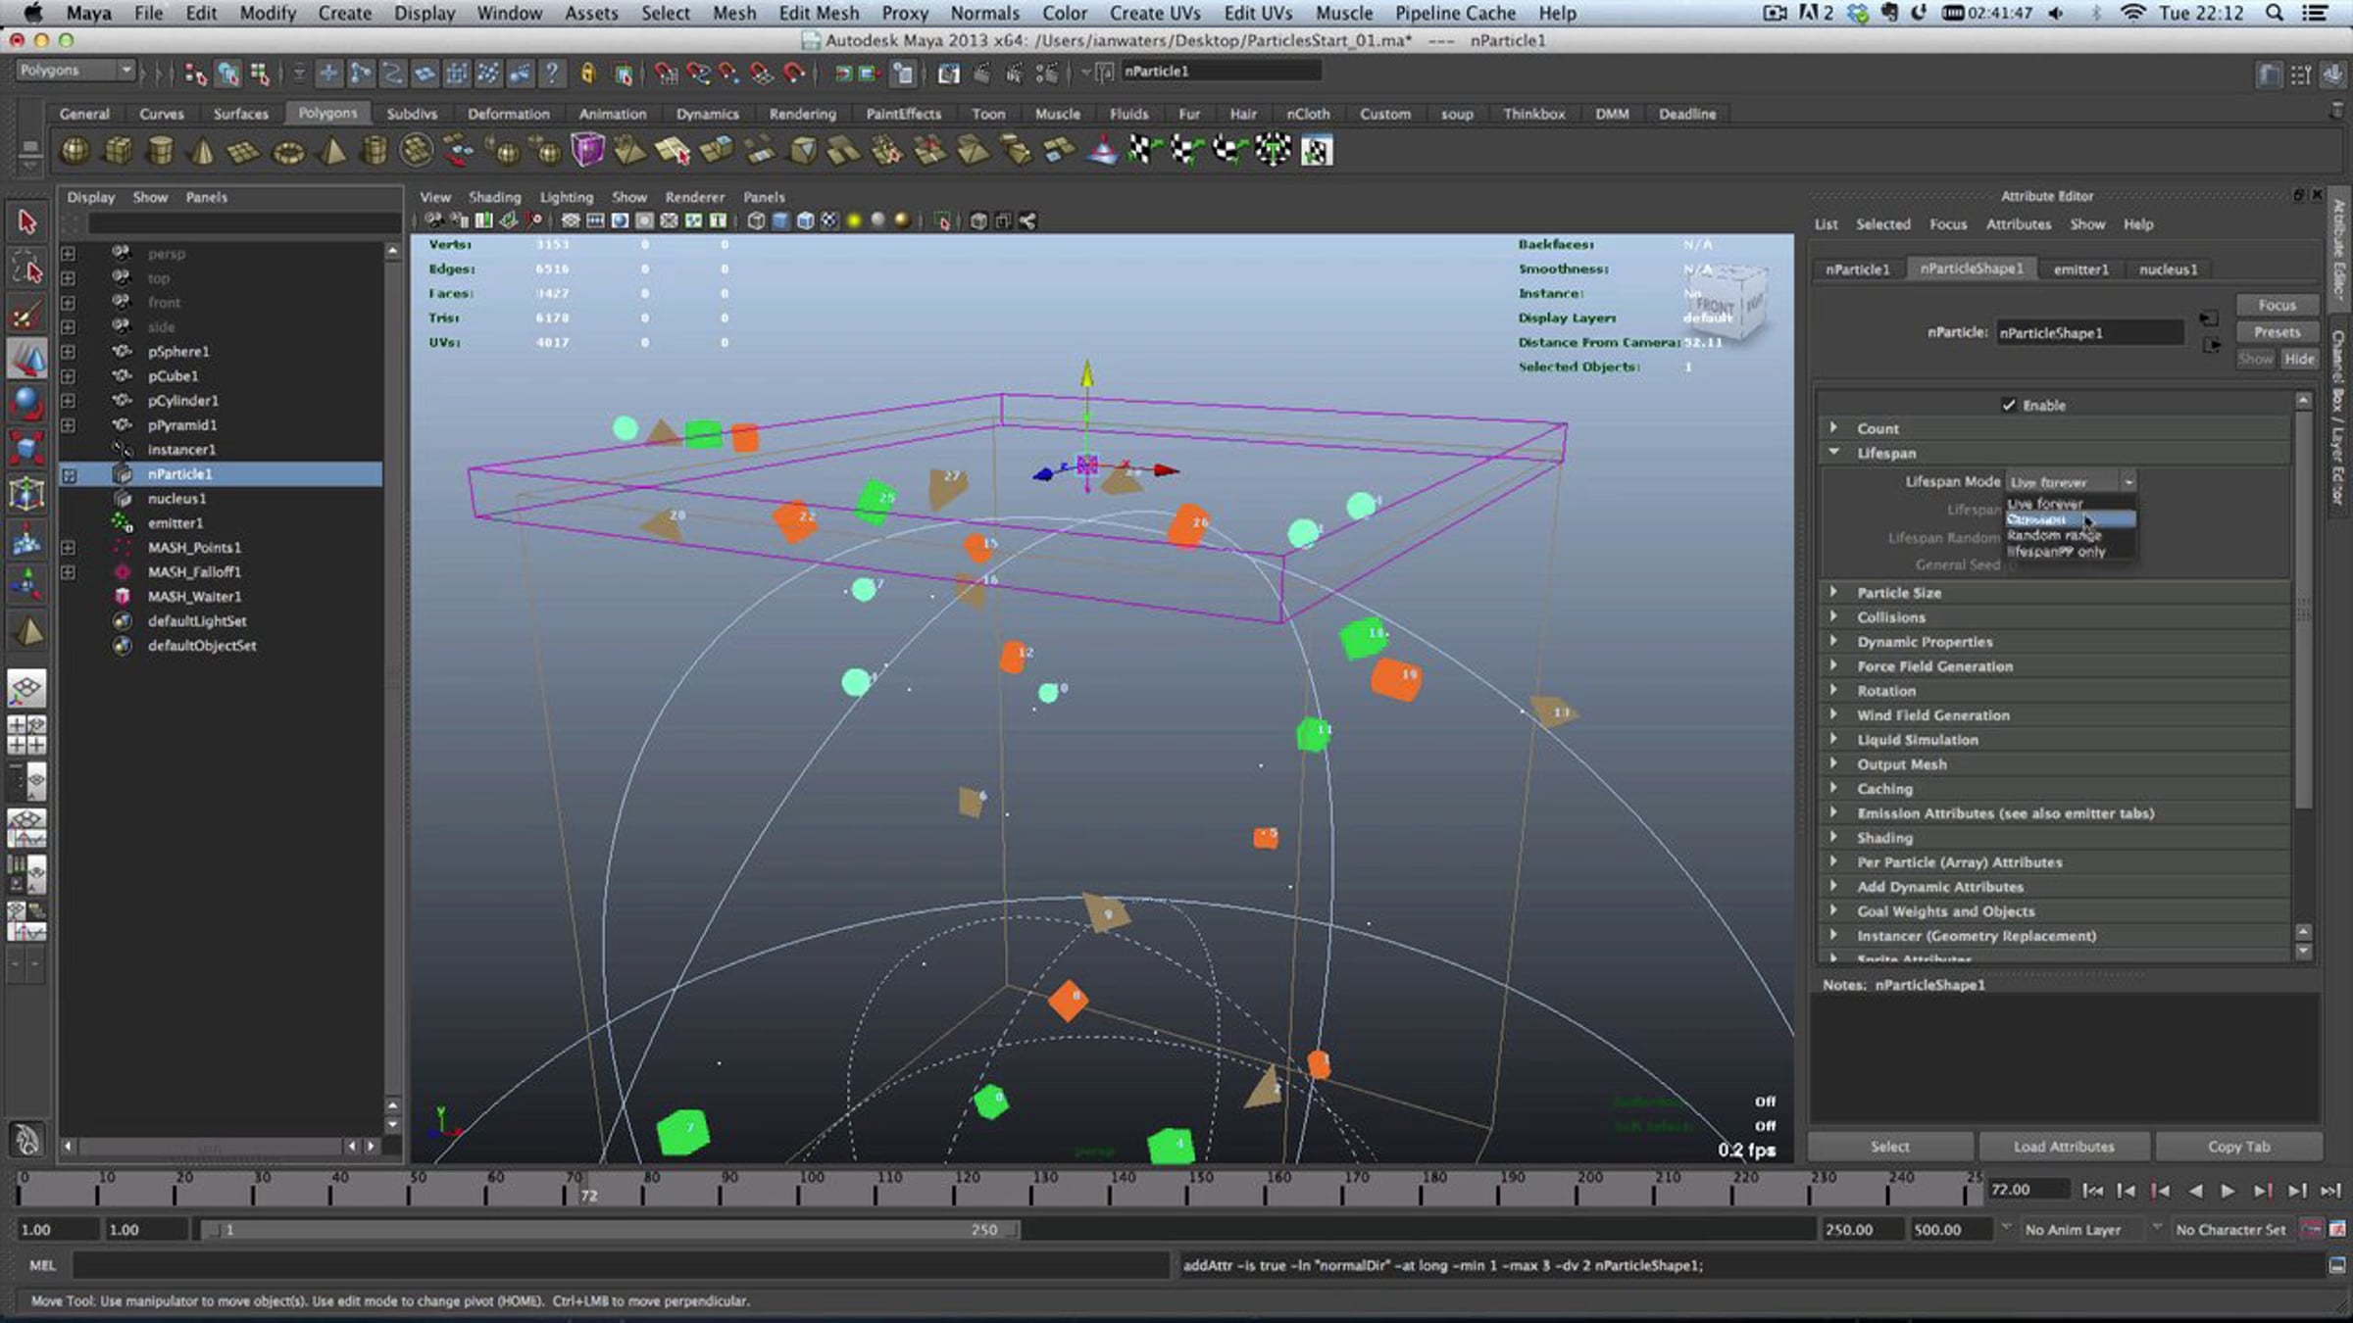The width and height of the screenshot is (2353, 1323).
Task: Toggle the Auto Keyframe button
Action: pos(2312,1229)
